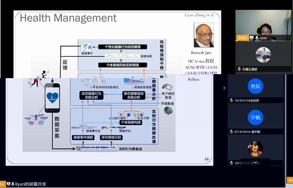293x188 pixels.
Task: Select the 石榴云课堂 participant avatar
Action: pyautogui.click(x=263, y=55)
